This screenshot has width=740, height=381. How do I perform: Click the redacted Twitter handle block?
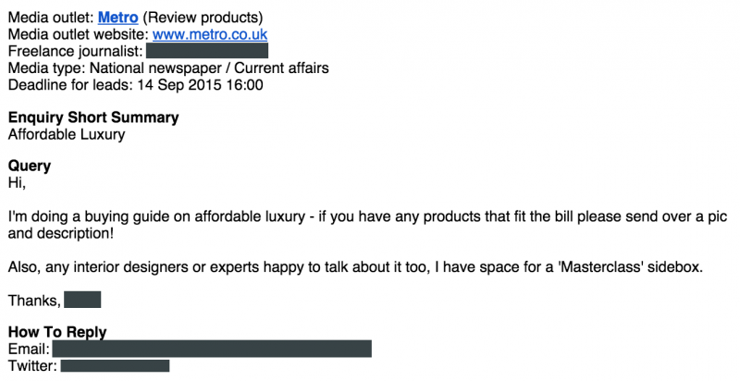pyautogui.click(x=115, y=366)
